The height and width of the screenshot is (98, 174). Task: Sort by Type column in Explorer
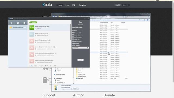[x=111, y=22]
